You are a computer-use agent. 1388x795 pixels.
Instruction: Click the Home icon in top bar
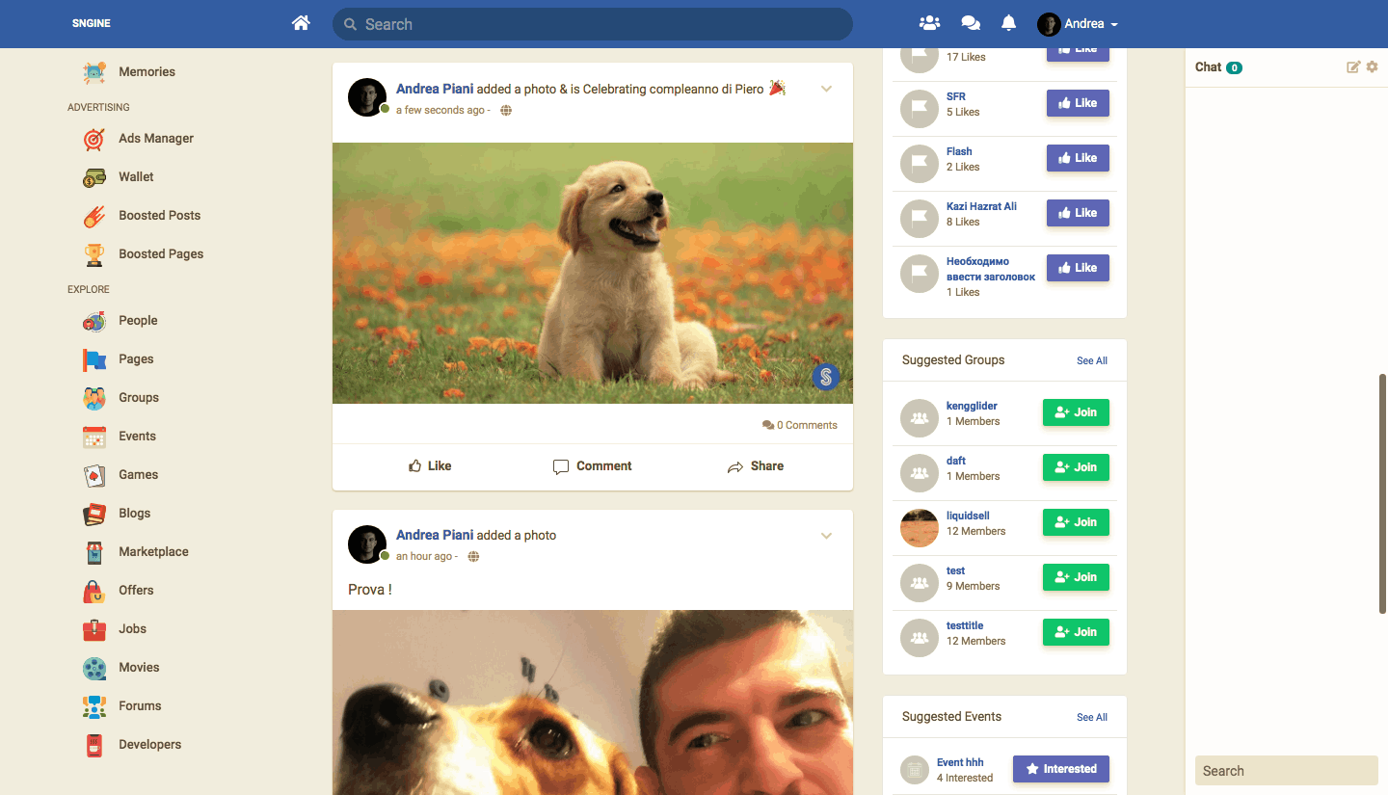tap(301, 23)
